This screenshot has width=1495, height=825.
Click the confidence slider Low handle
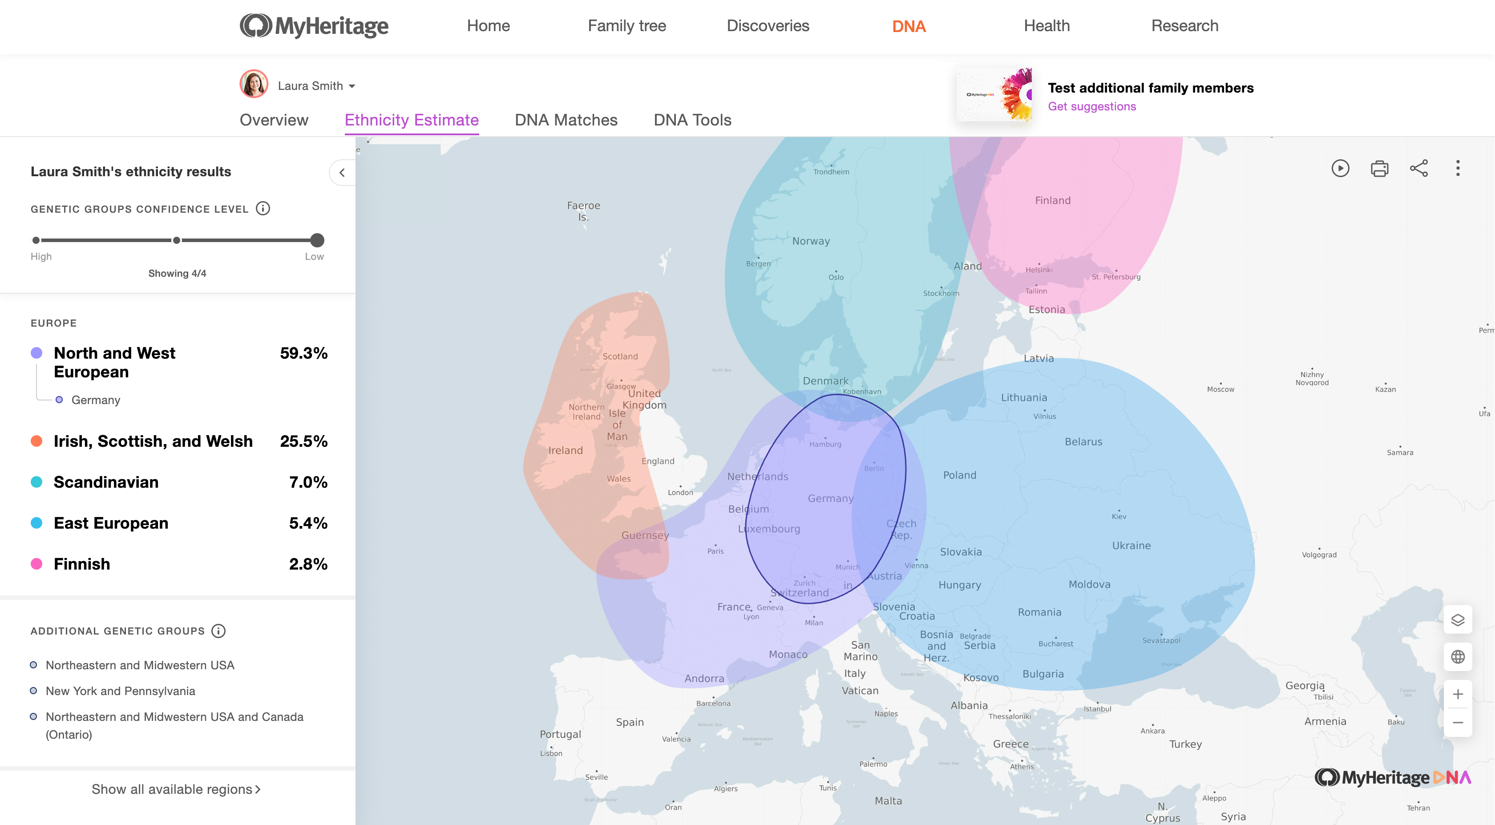317,240
